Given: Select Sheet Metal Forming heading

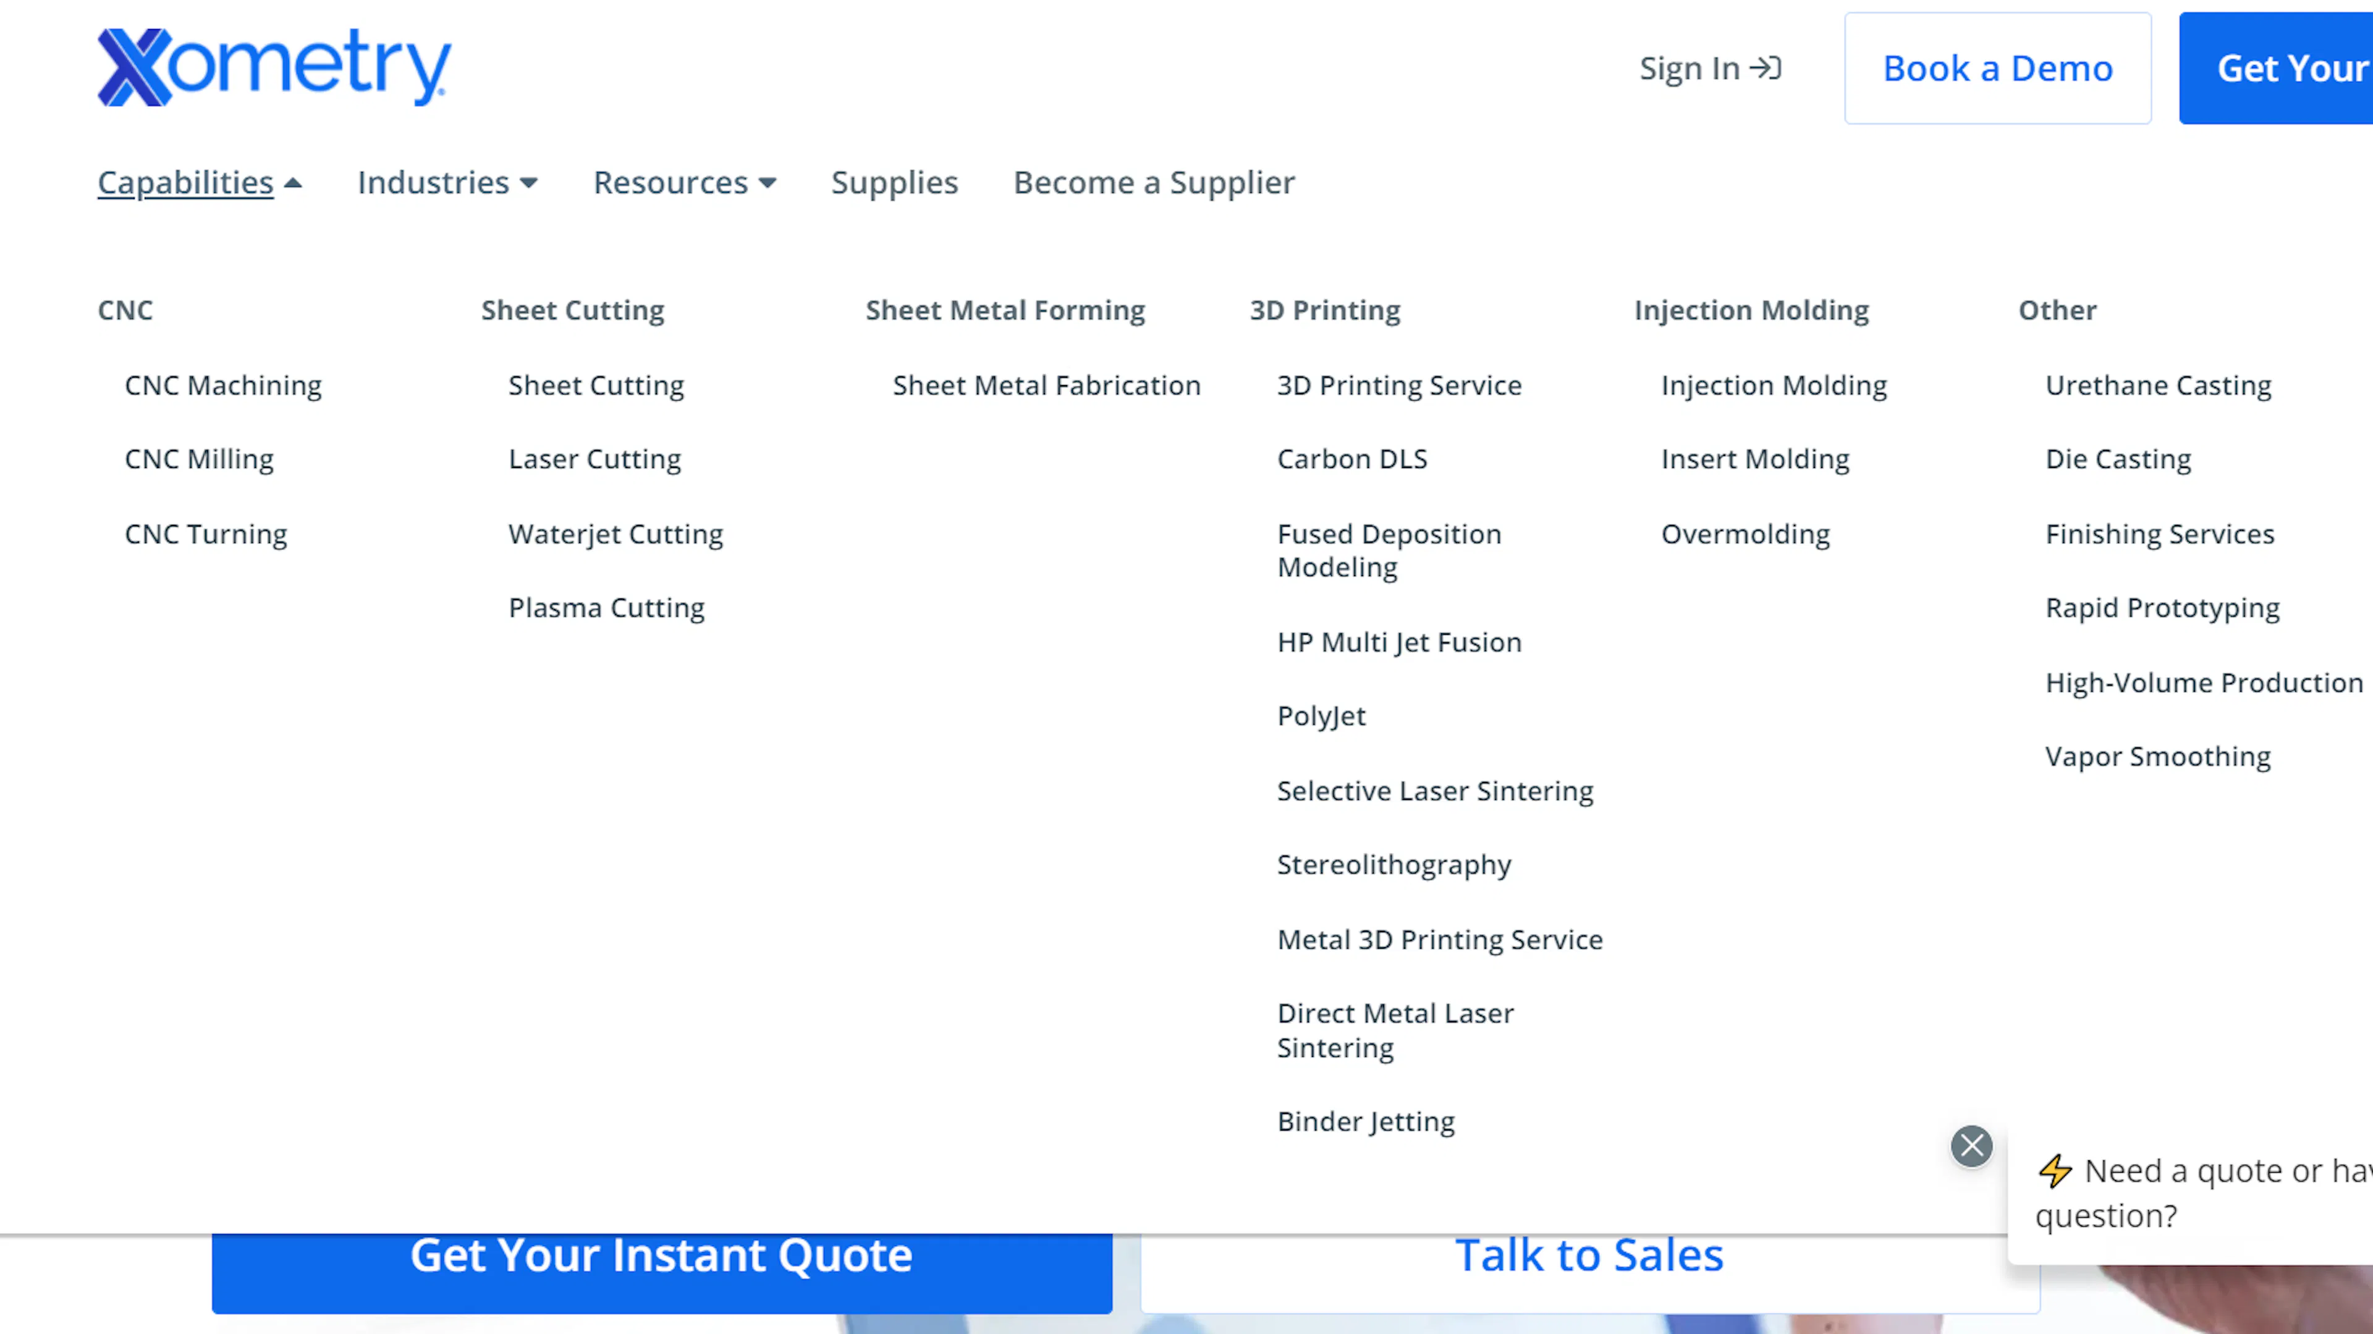Looking at the screenshot, I should click(x=1005, y=310).
